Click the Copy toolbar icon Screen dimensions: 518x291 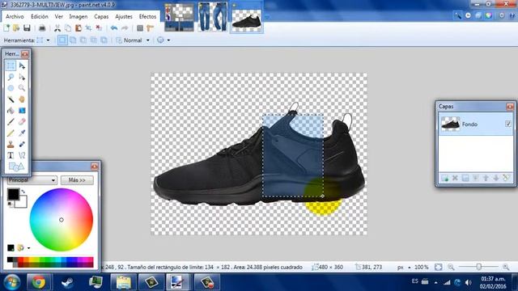coord(68,28)
